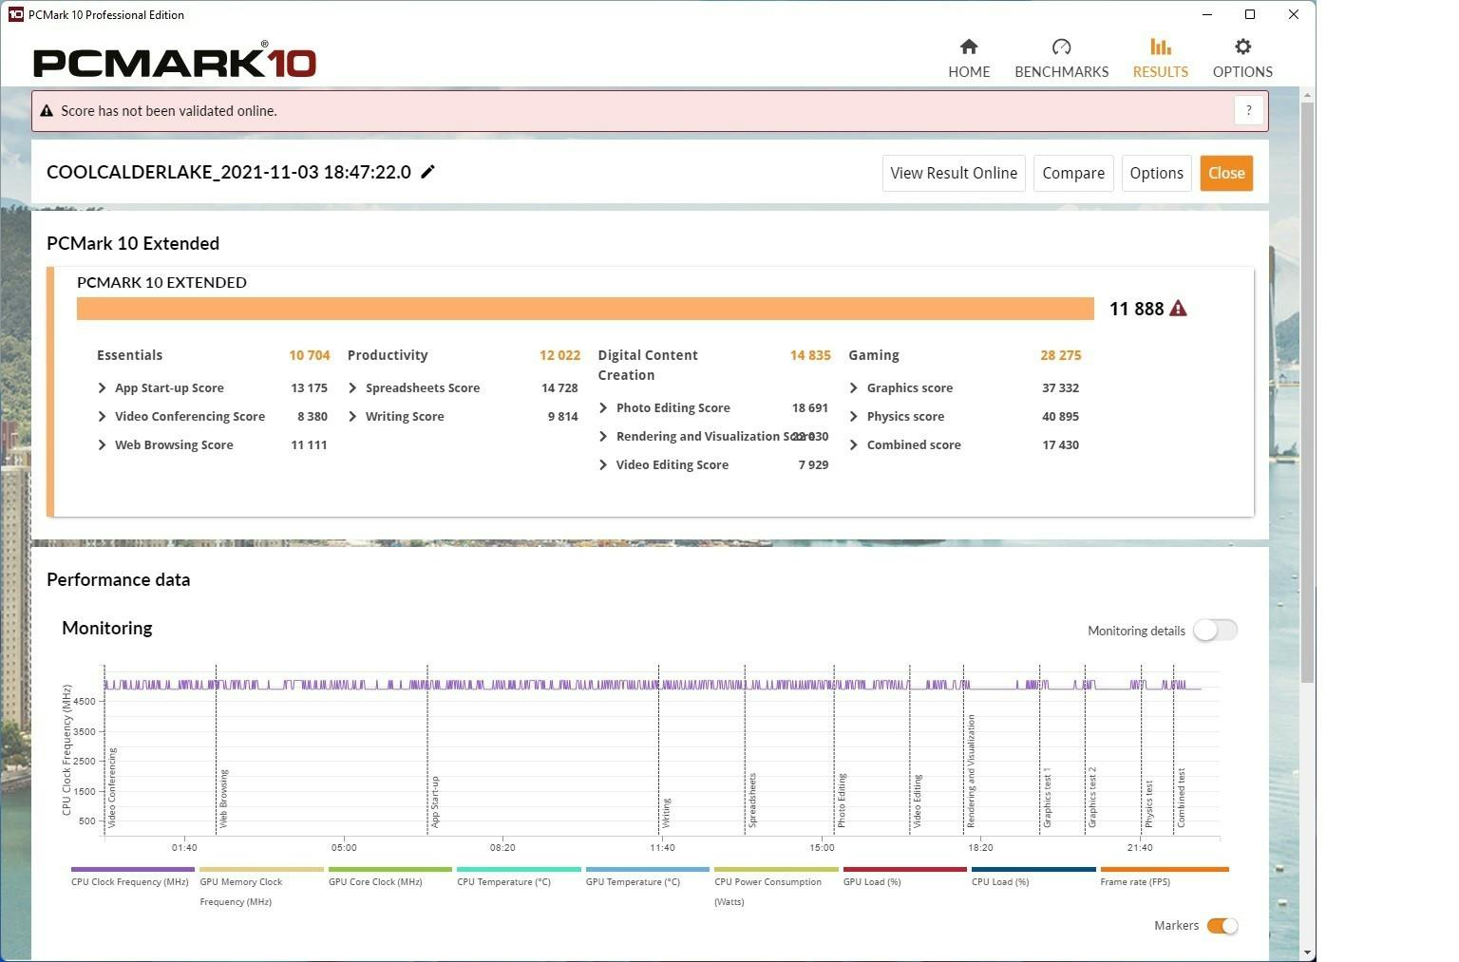Click red warning triangle beside score 11 888
This screenshot has width=1459, height=962.
pyautogui.click(x=1178, y=309)
